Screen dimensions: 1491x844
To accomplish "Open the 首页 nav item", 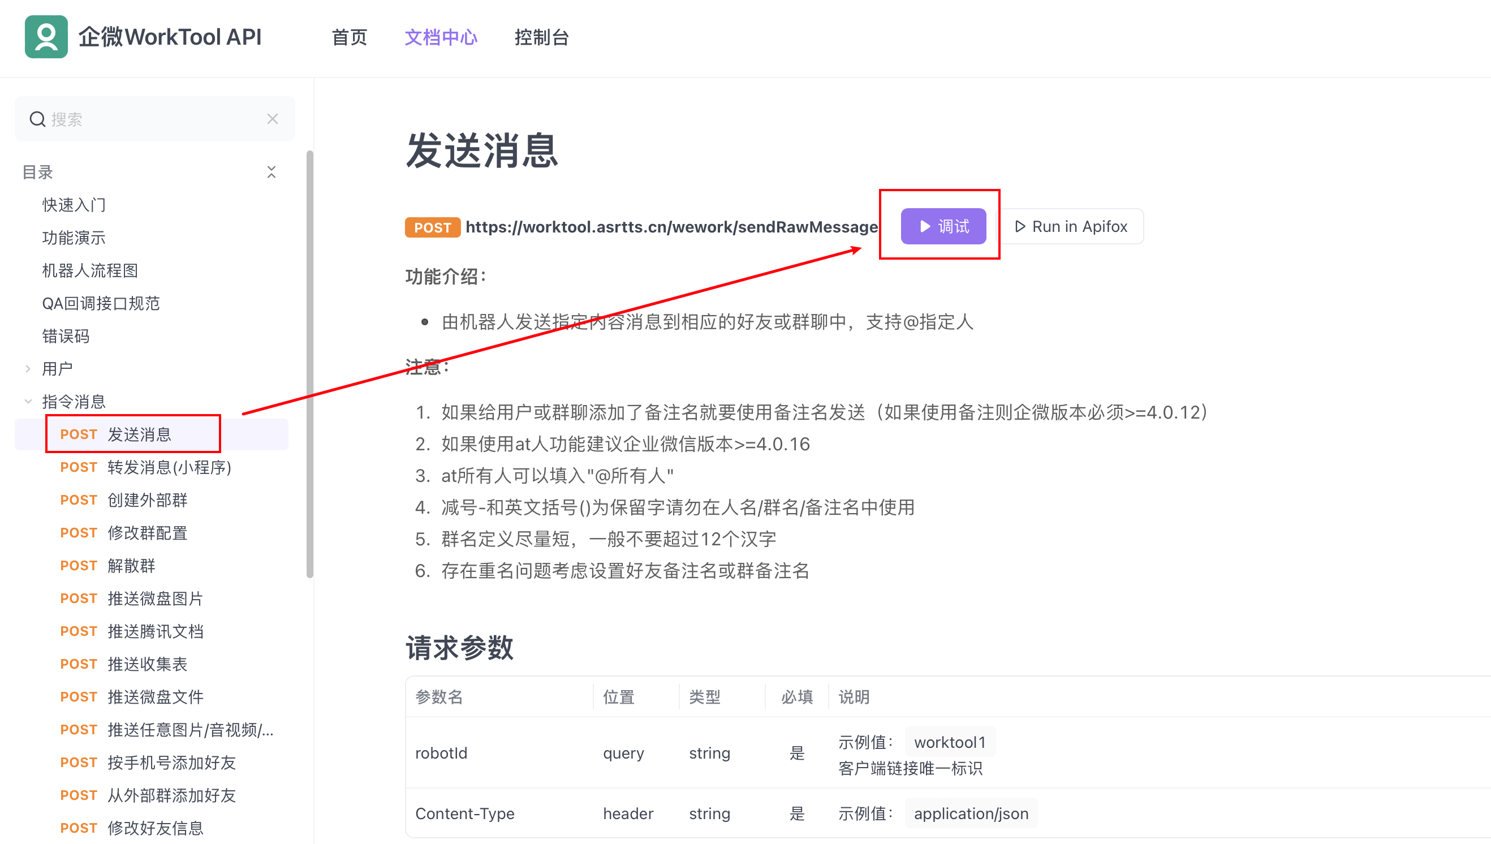I will click(350, 38).
